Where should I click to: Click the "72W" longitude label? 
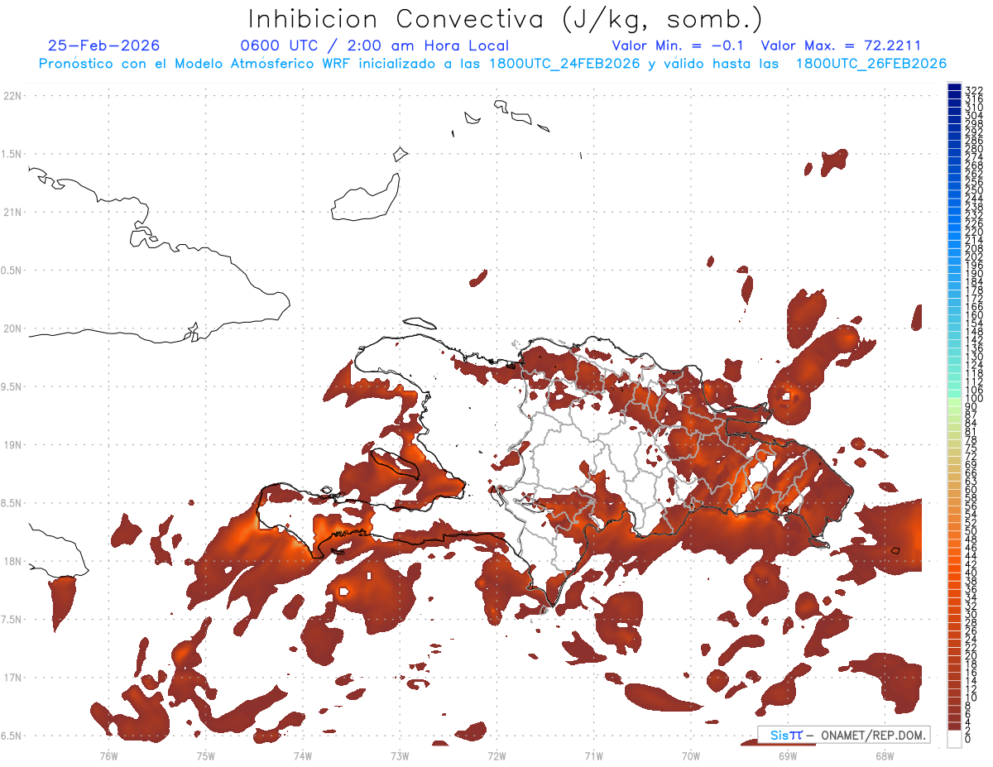496,755
